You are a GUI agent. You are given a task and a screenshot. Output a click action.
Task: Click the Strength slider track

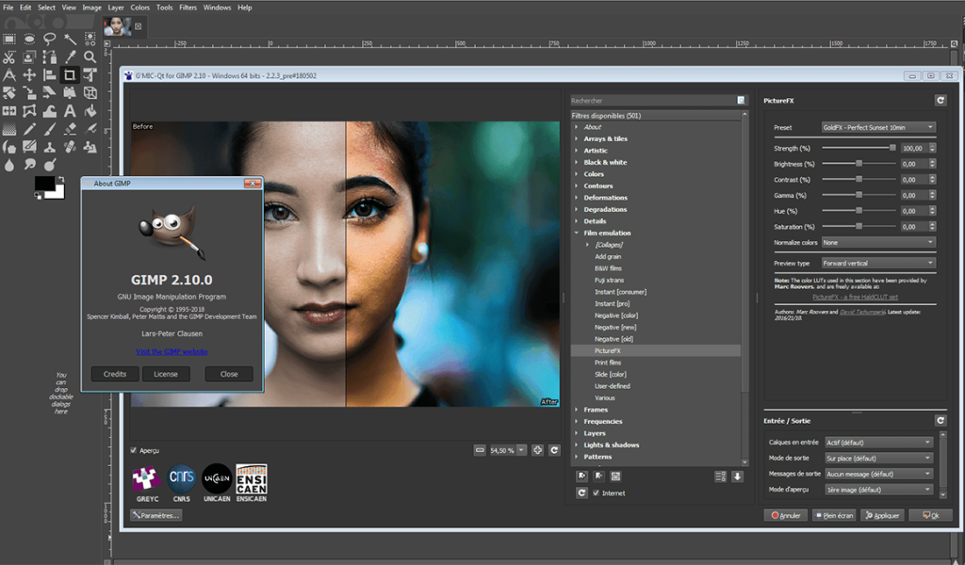pos(859,148)
